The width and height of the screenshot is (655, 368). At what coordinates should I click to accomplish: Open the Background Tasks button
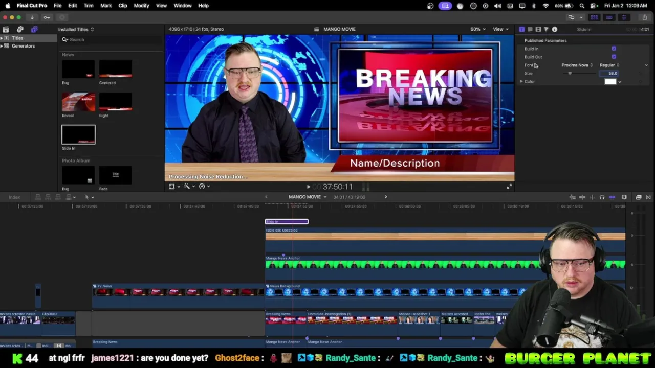pyautogui.click(x=62, y=17)
